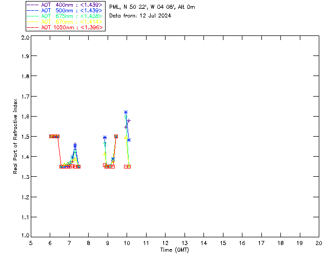The width and height of the screenshot is (328, 263).
Task: Click y-axis tick label 1.0
Action: tap(25, 235)
